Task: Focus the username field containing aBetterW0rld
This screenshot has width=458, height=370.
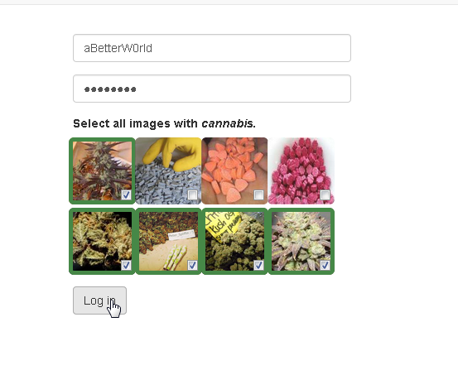Action: pos(212,48)
